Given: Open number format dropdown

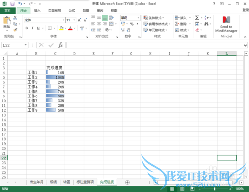Looking at the screenshot, I should [x=138, y=18].
